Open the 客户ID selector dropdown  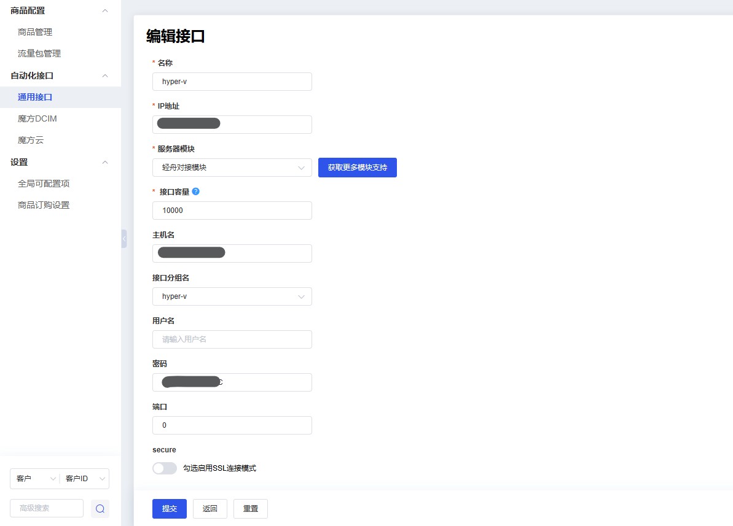tap(85, 478)
